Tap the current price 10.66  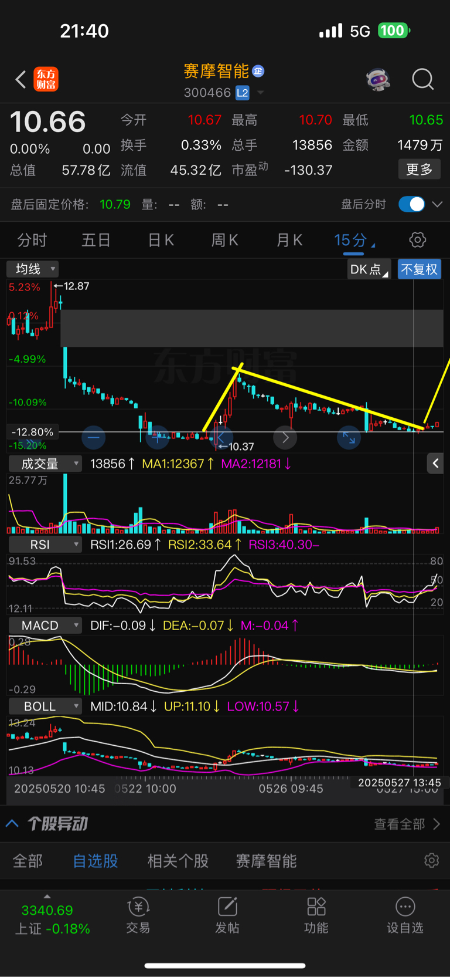pyautogui.click(x=48, y=122)
